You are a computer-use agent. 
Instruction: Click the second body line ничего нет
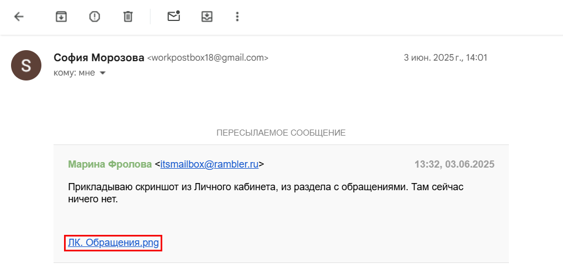93,199
